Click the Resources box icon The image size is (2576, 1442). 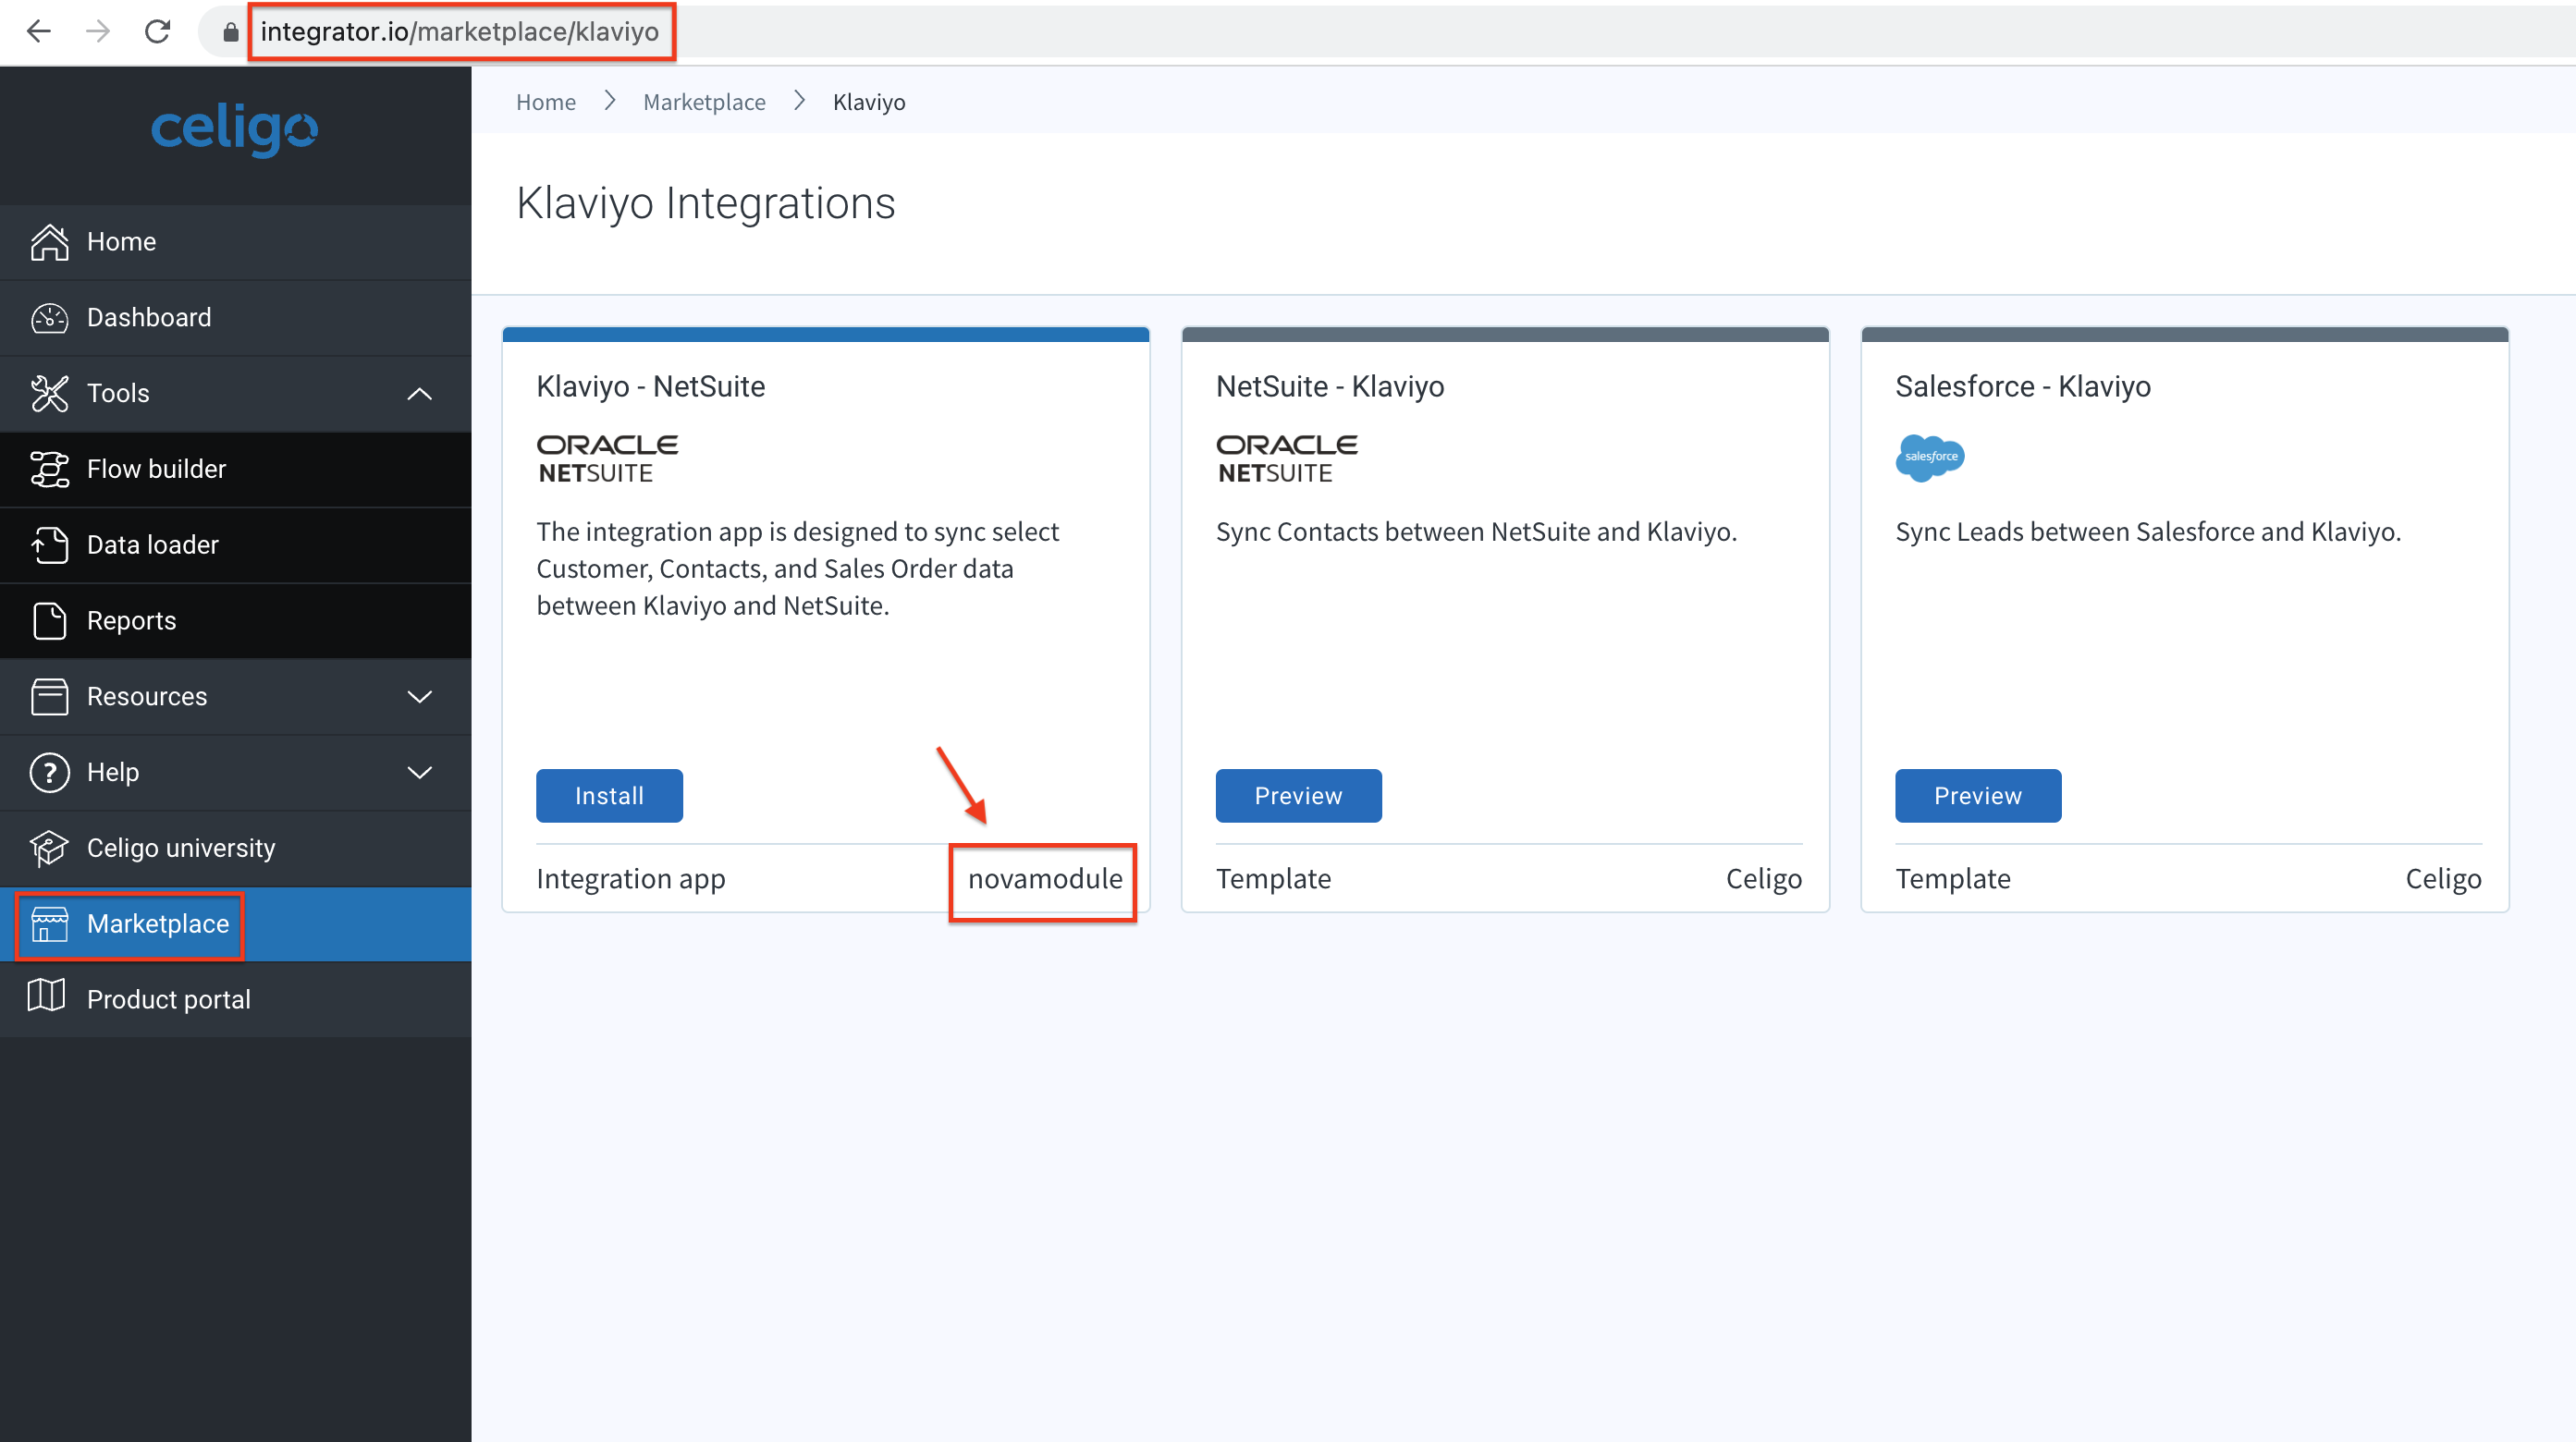[x=49, y=696]
